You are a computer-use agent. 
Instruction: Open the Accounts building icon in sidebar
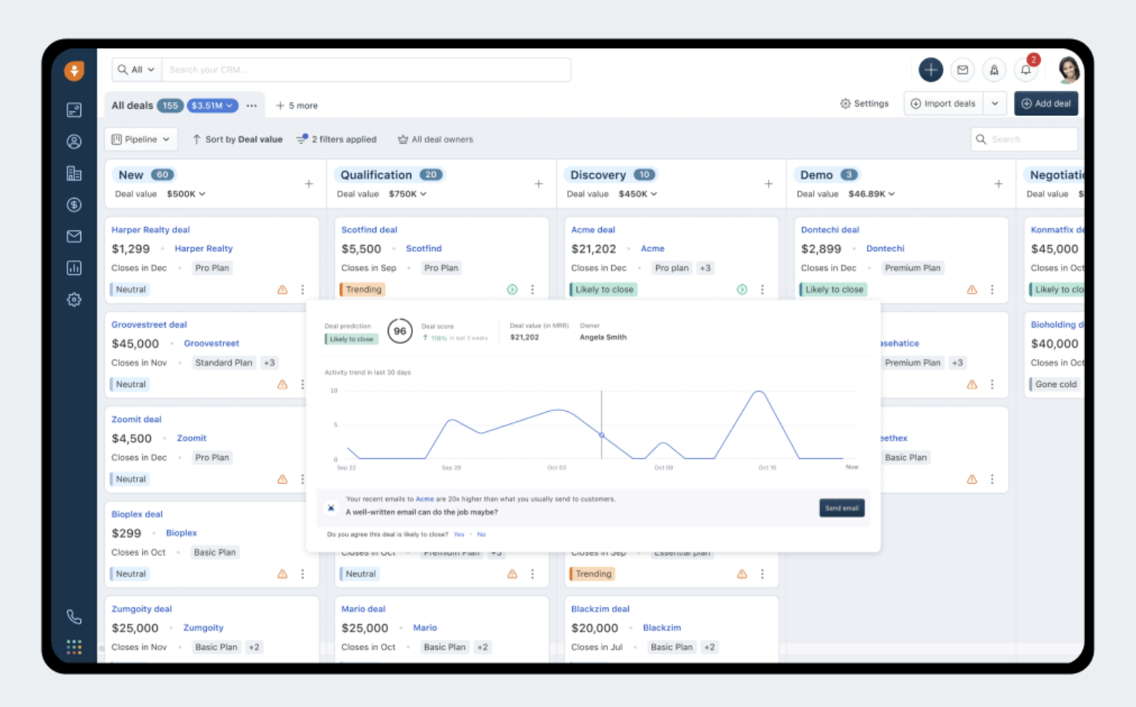74,173
